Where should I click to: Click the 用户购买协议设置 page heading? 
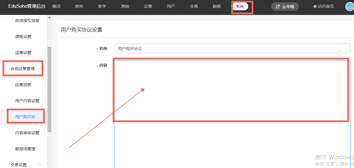[x=82, y=30]
